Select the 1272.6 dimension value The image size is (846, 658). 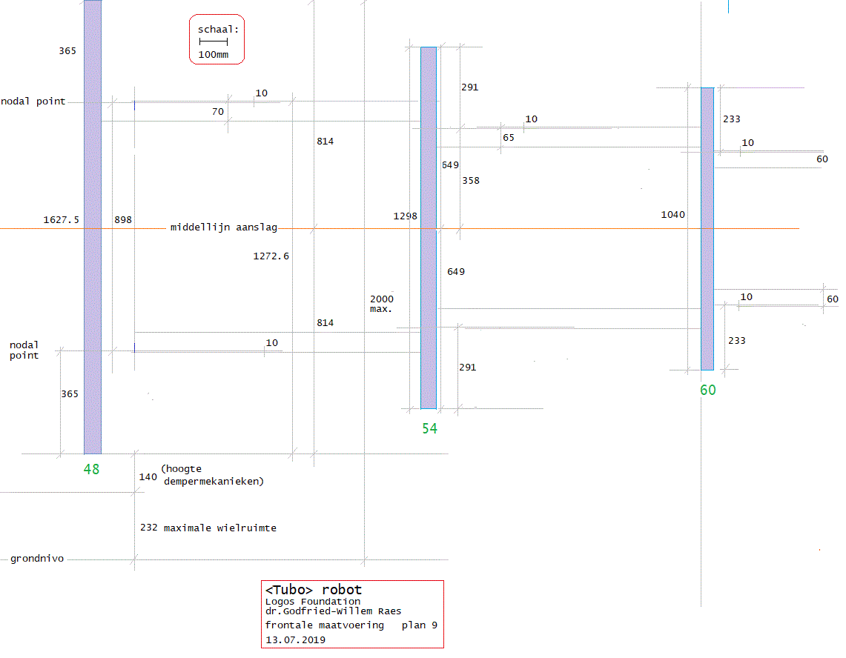coord(271,256)
